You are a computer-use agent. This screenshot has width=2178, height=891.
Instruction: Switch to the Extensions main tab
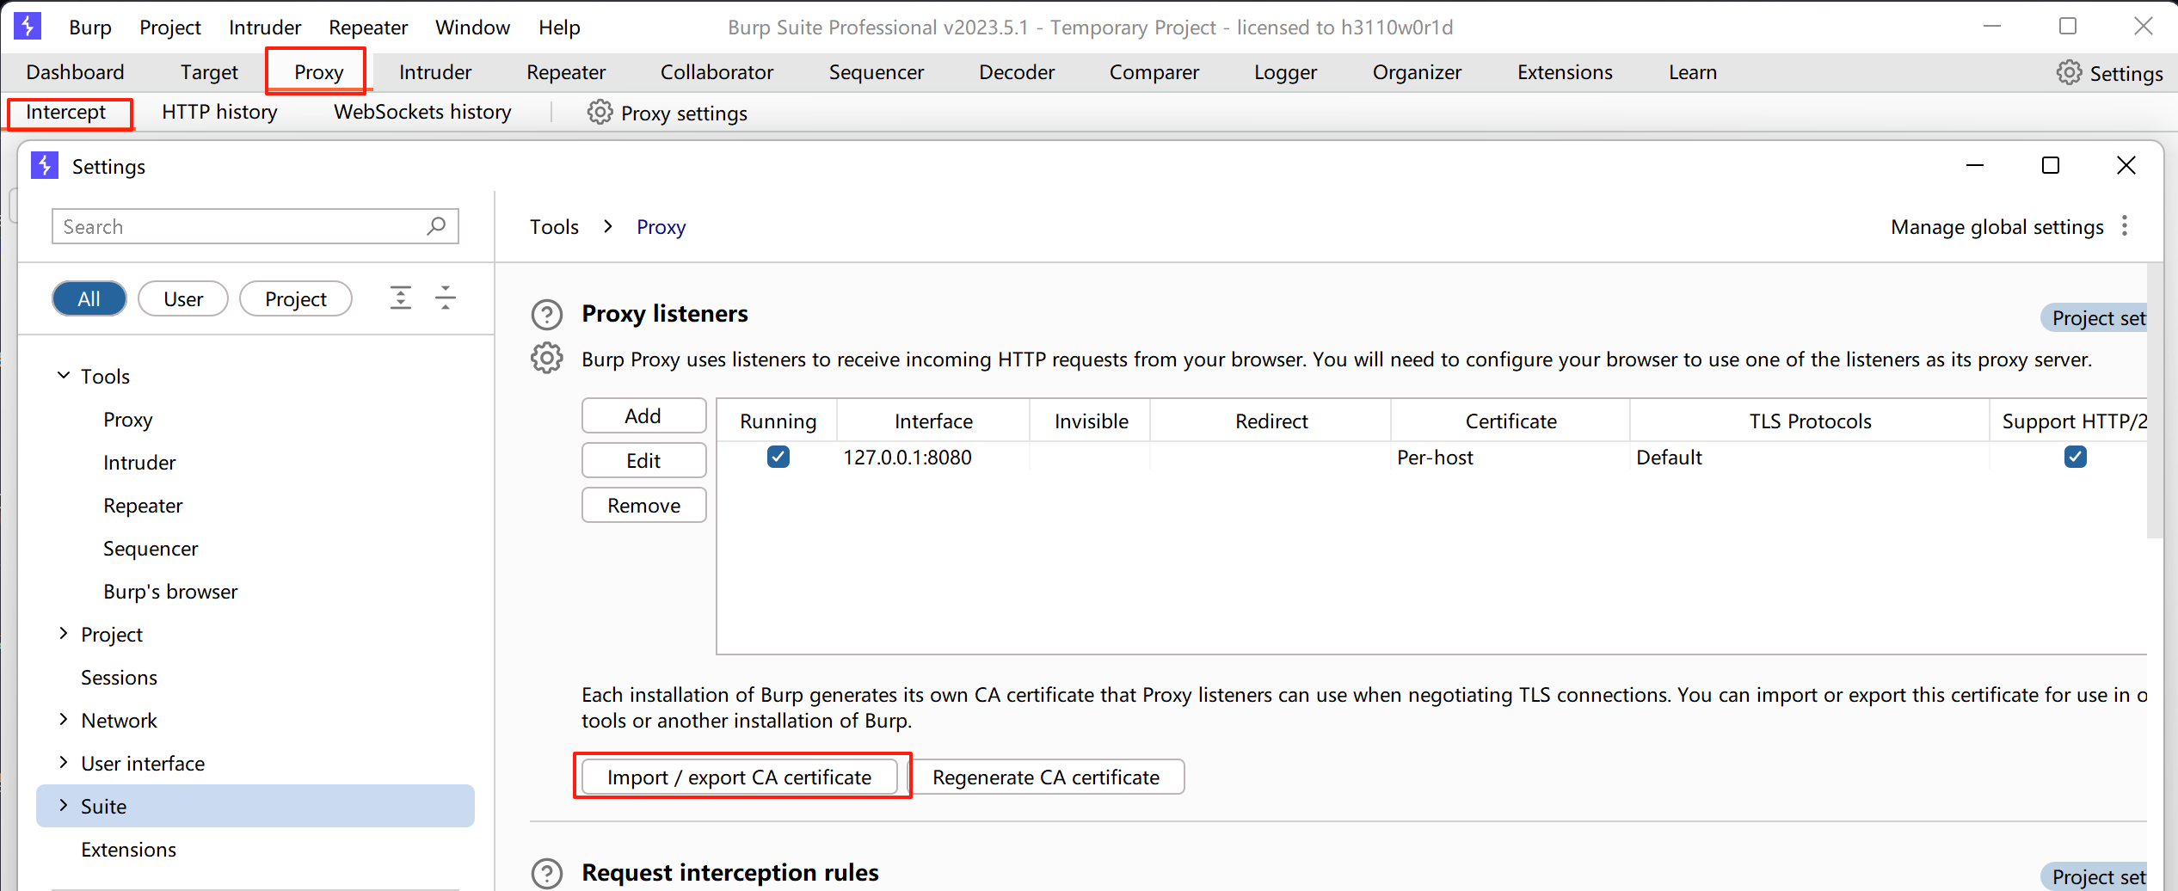[x=1565, y=72]
